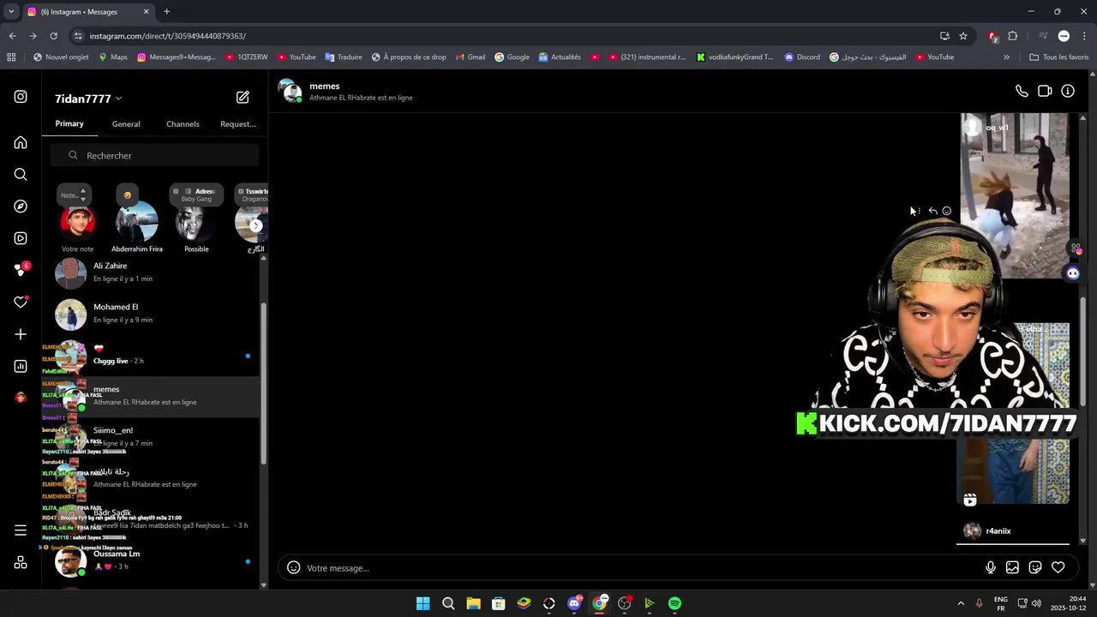Switch to the Channels tab
The height and width of the screenshot is (617, 1097).
(x=183, y=124)
